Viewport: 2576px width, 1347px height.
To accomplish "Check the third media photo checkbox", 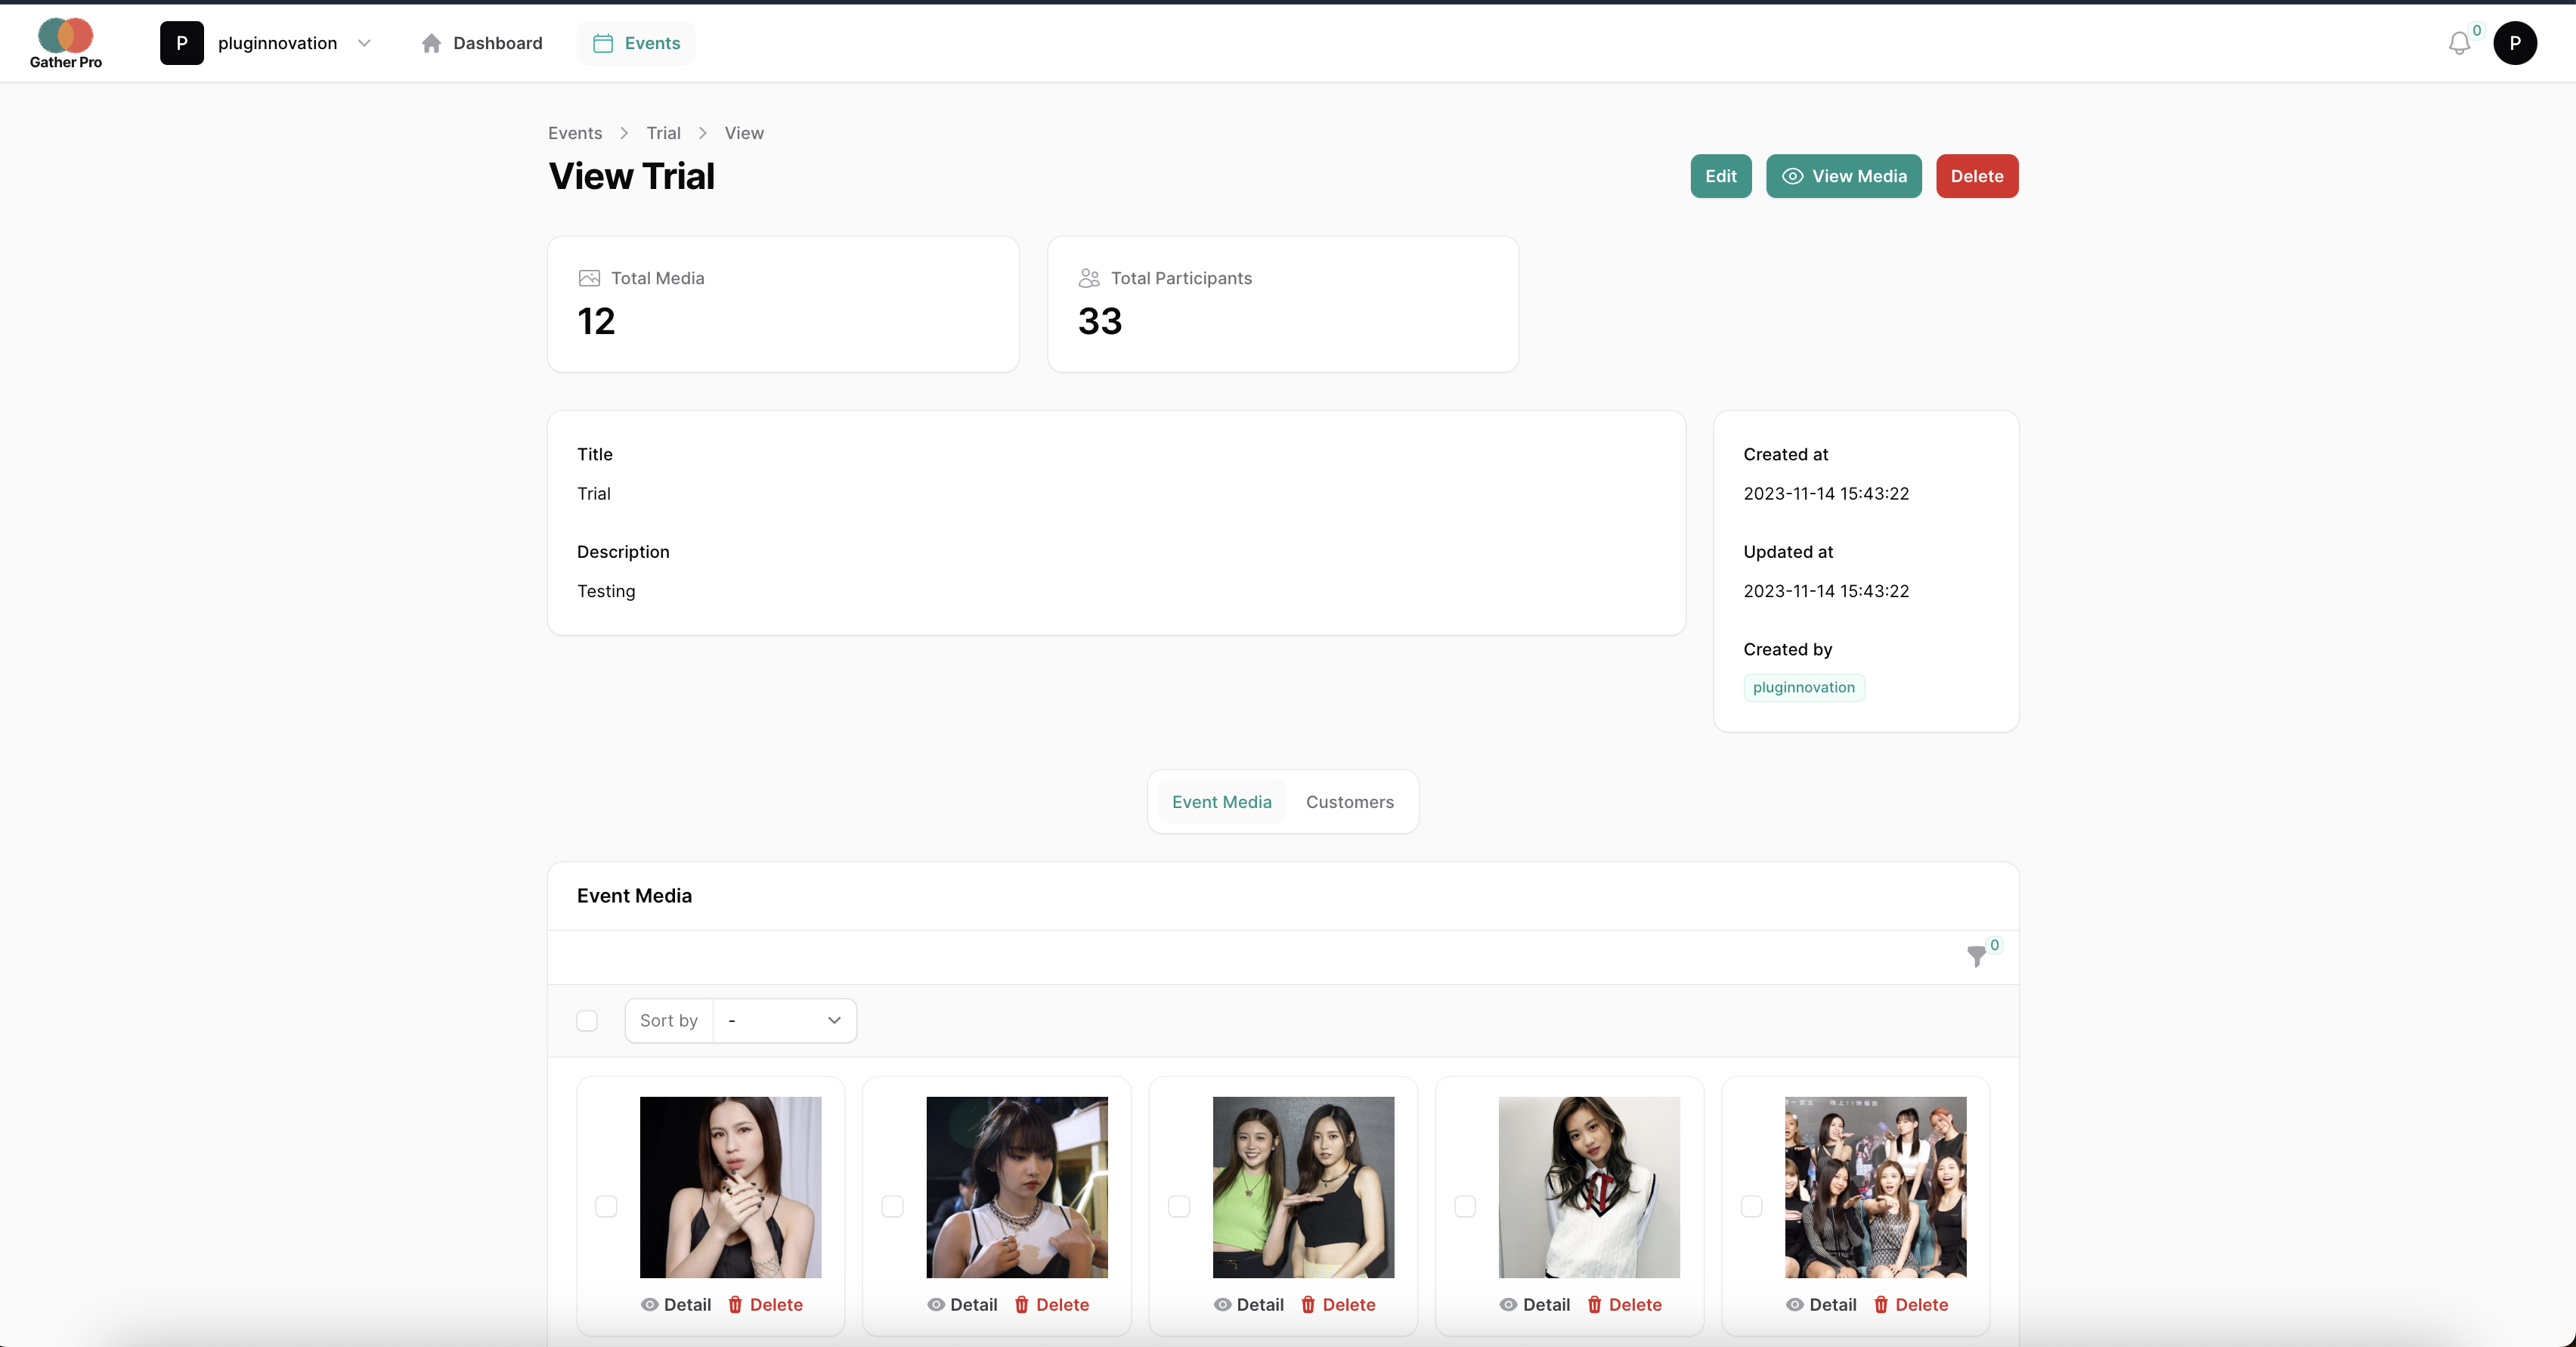I will tap(1179, 1207).
